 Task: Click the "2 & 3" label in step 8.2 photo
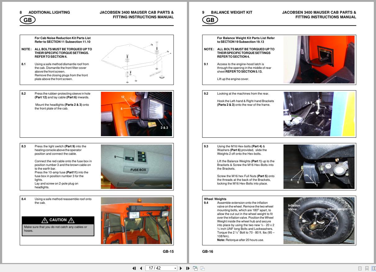click(164, 128)
